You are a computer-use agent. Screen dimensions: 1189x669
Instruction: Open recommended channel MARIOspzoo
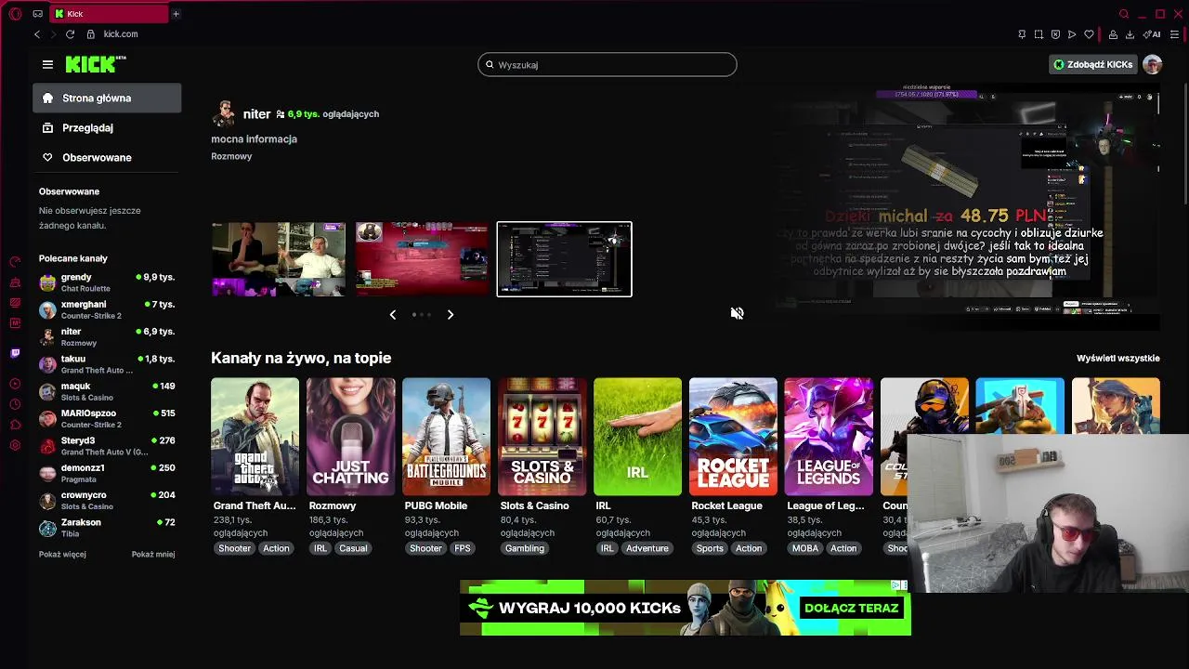[x=107, y=418]
